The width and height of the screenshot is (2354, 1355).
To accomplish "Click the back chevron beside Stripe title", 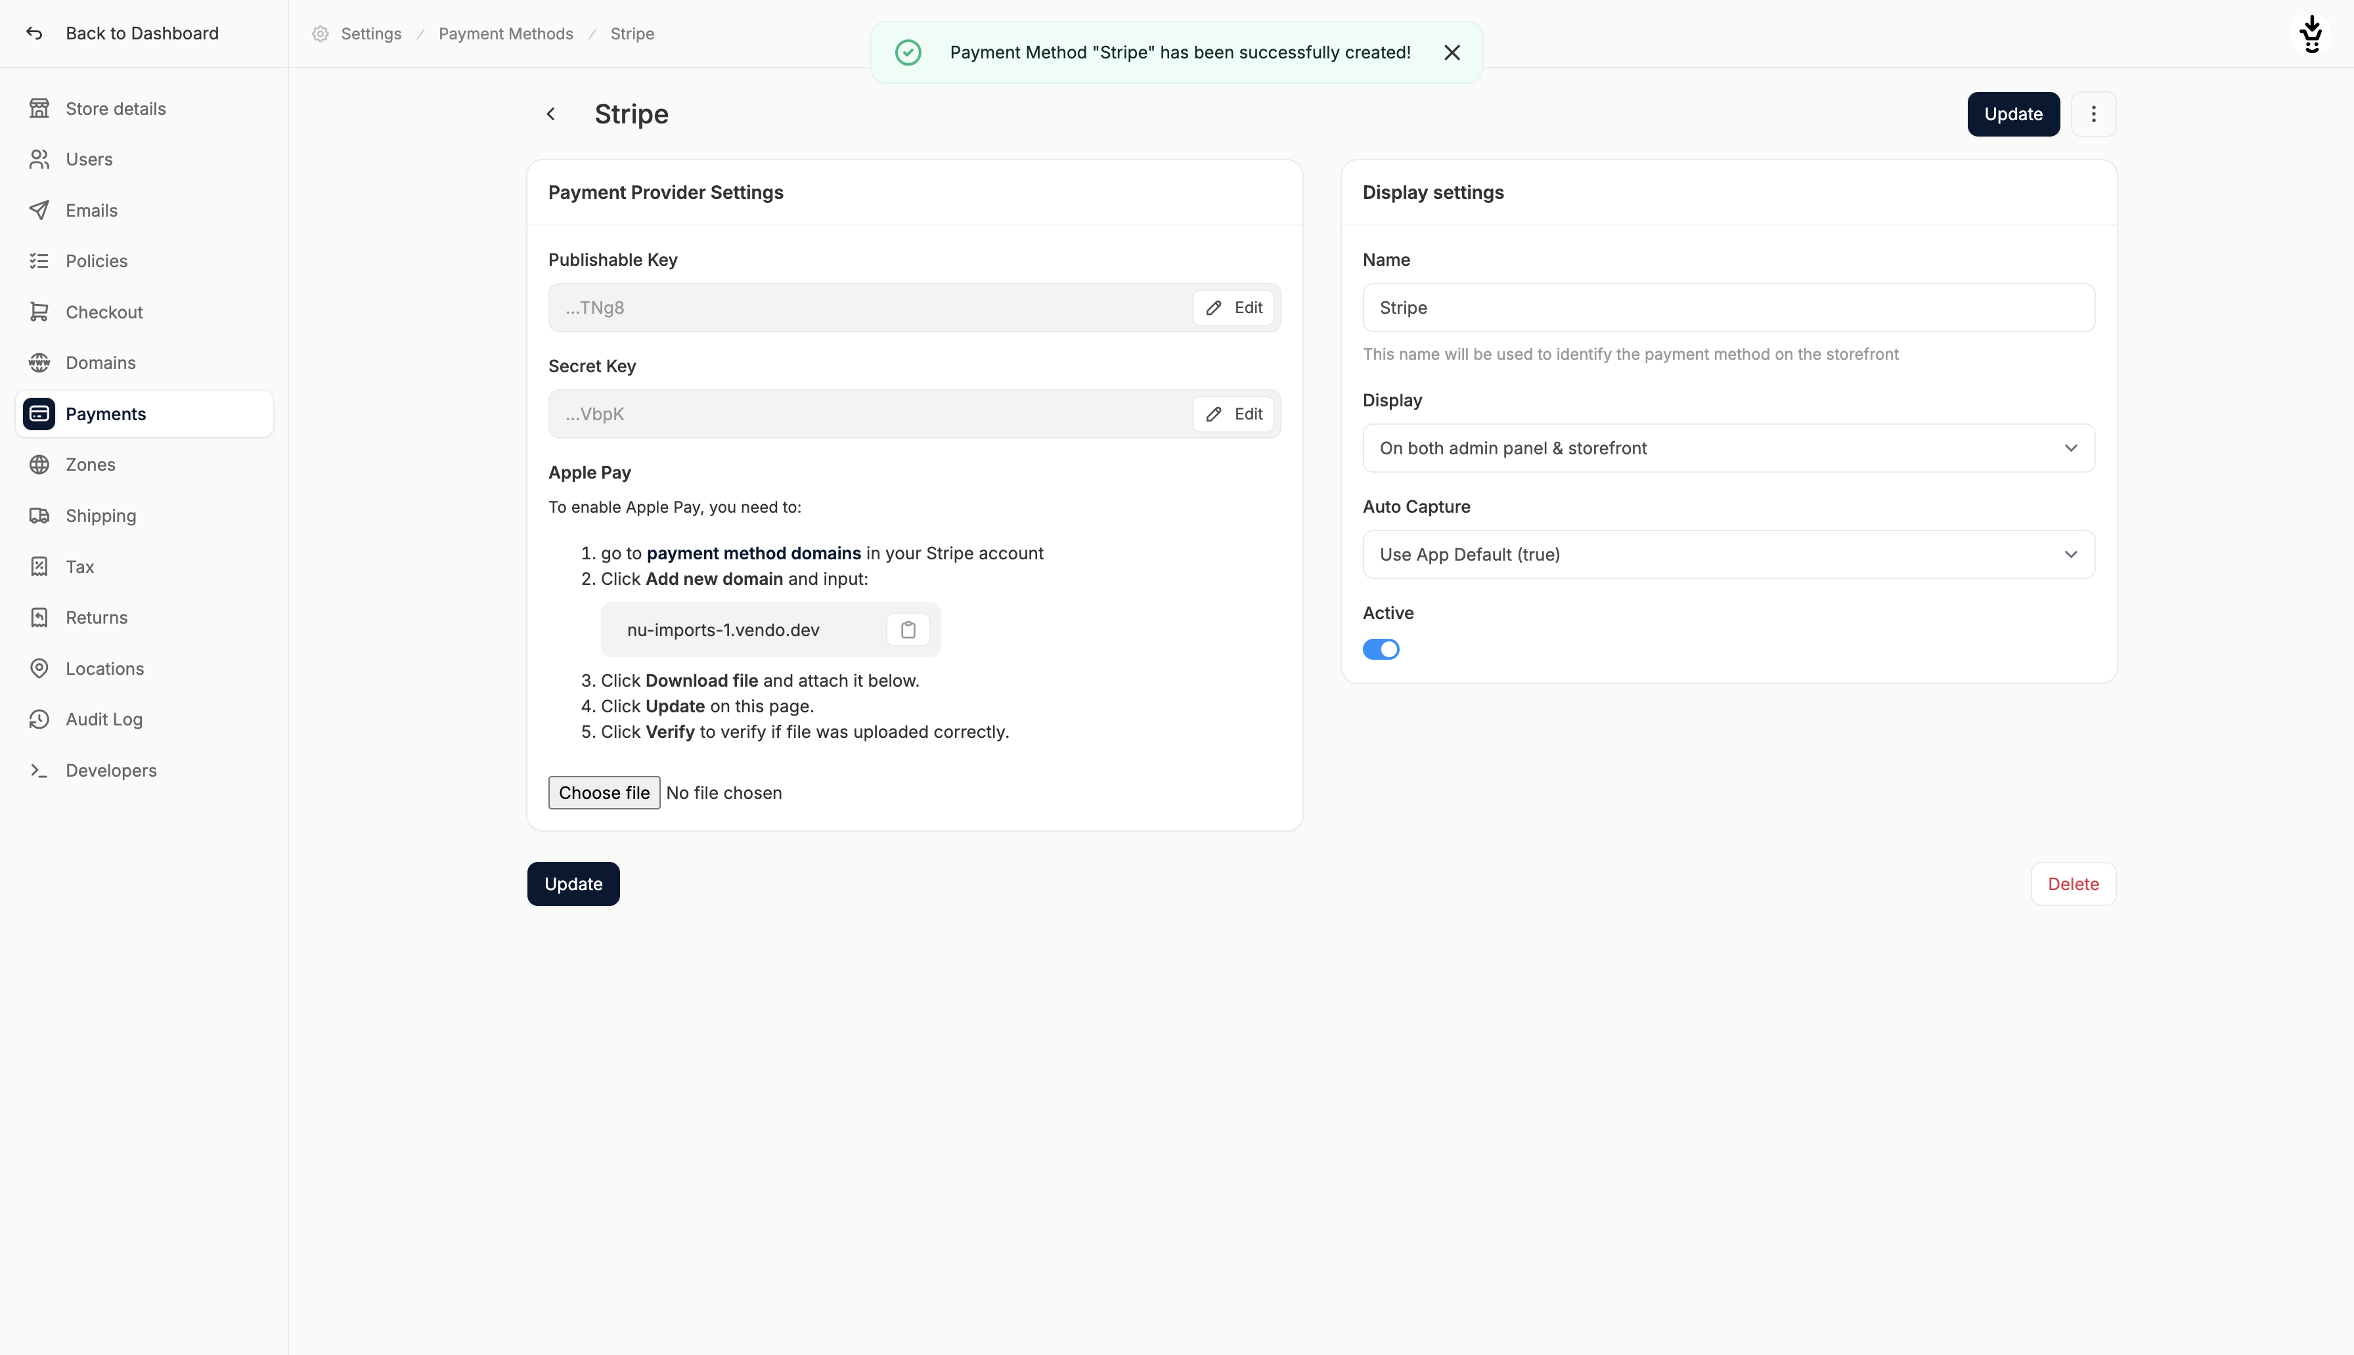I will pos(551,114).
